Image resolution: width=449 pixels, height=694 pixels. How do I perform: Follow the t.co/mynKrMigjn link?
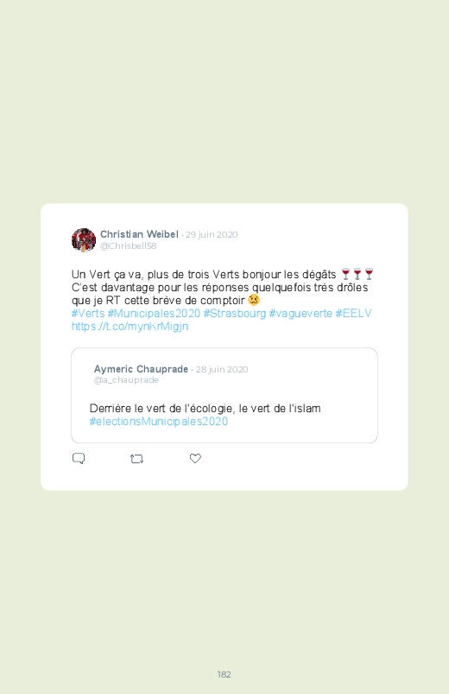(x=130, y=327)
